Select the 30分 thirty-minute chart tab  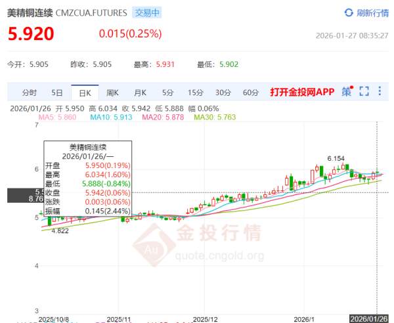[223, 93]
